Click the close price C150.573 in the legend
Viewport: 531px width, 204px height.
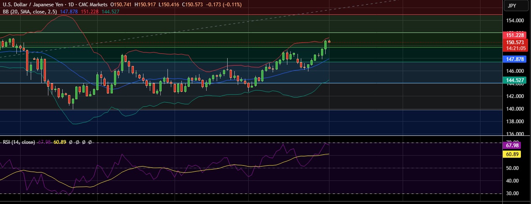(187, 4)
